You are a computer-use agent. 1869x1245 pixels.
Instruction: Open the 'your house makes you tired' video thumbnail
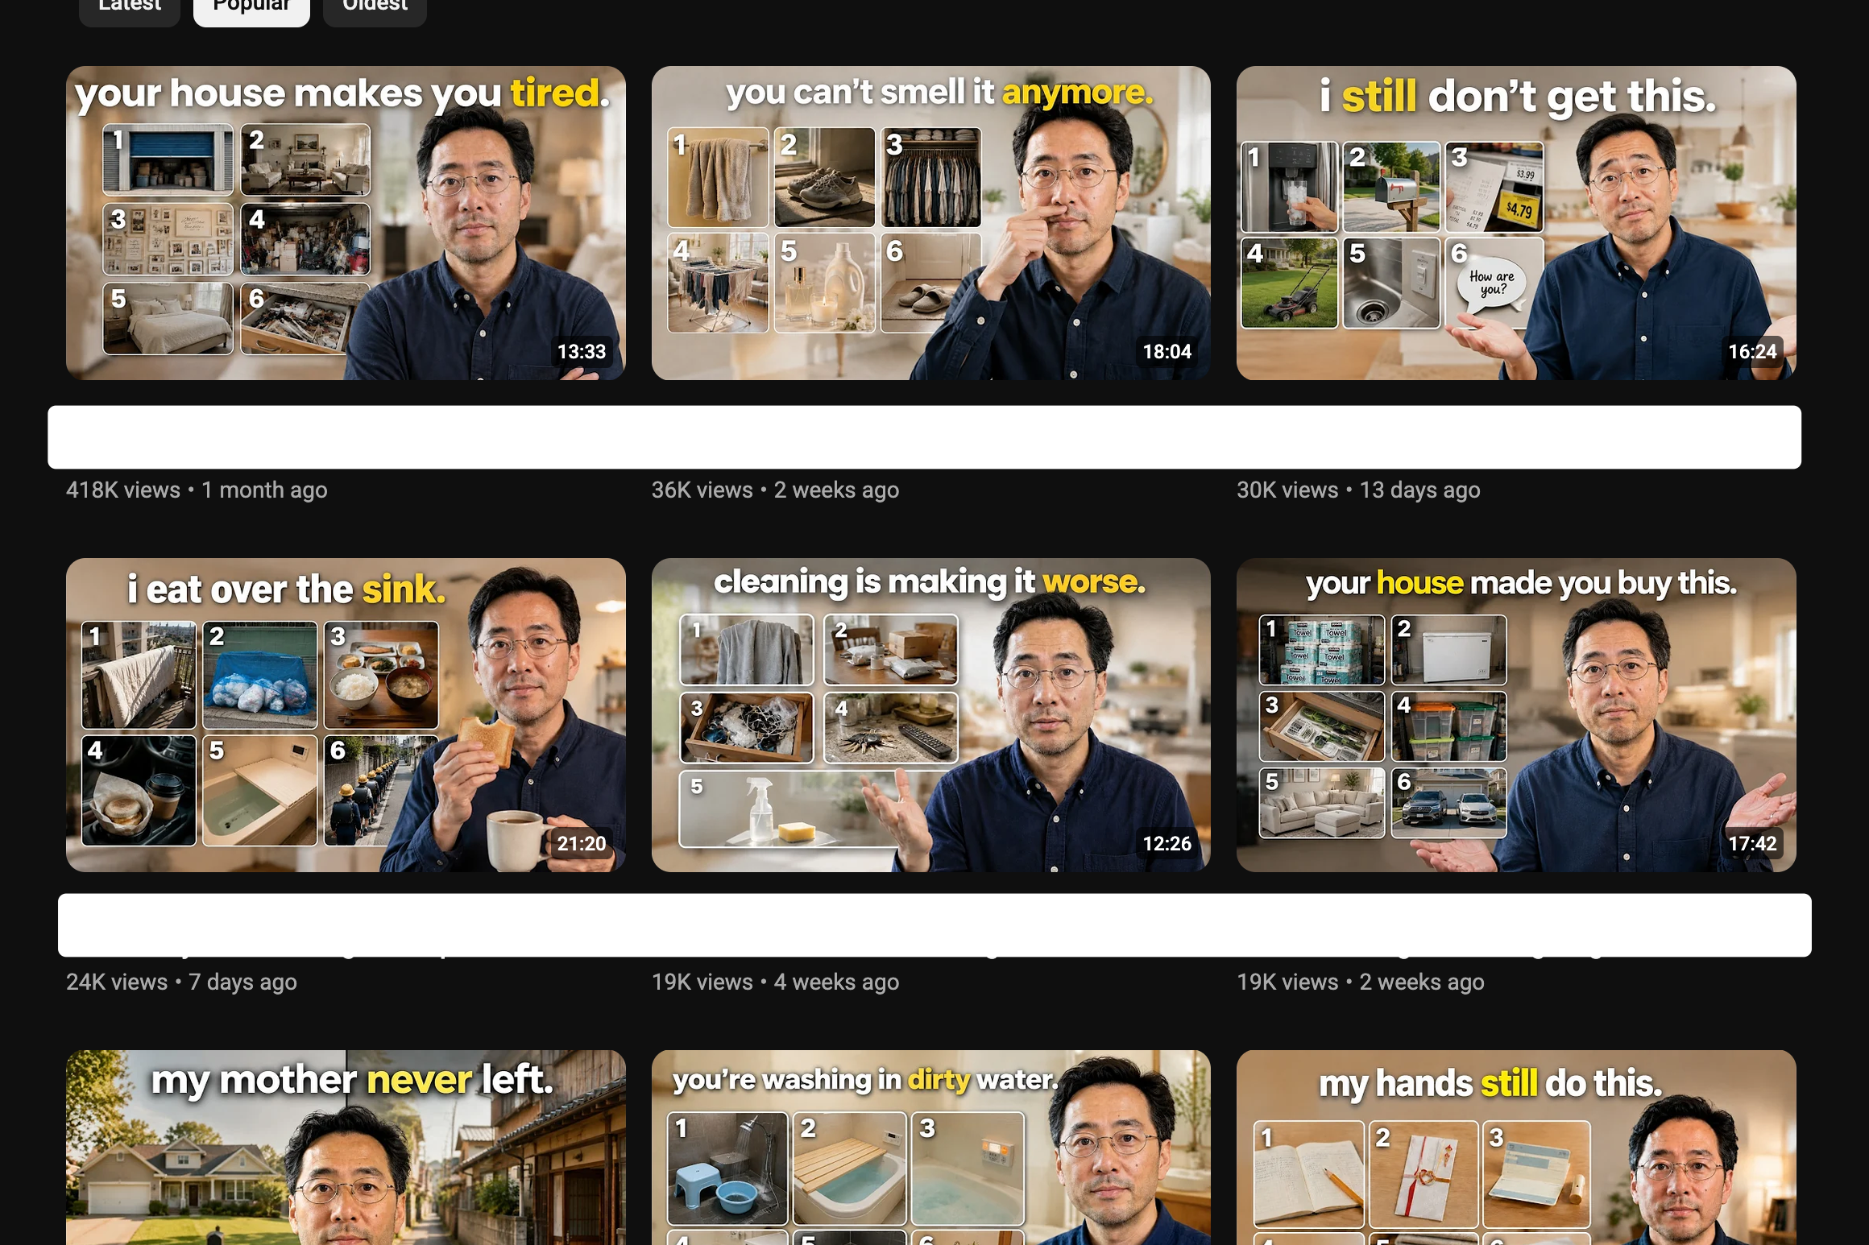346,223
